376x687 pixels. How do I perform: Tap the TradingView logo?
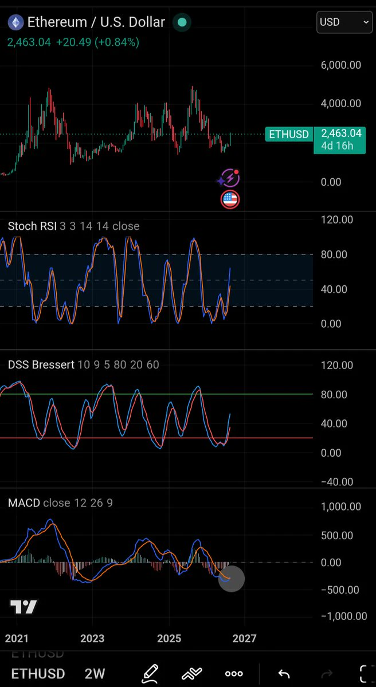point(23,607)
